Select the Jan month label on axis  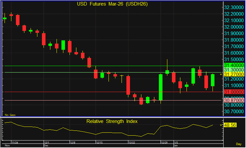(176, 146)
